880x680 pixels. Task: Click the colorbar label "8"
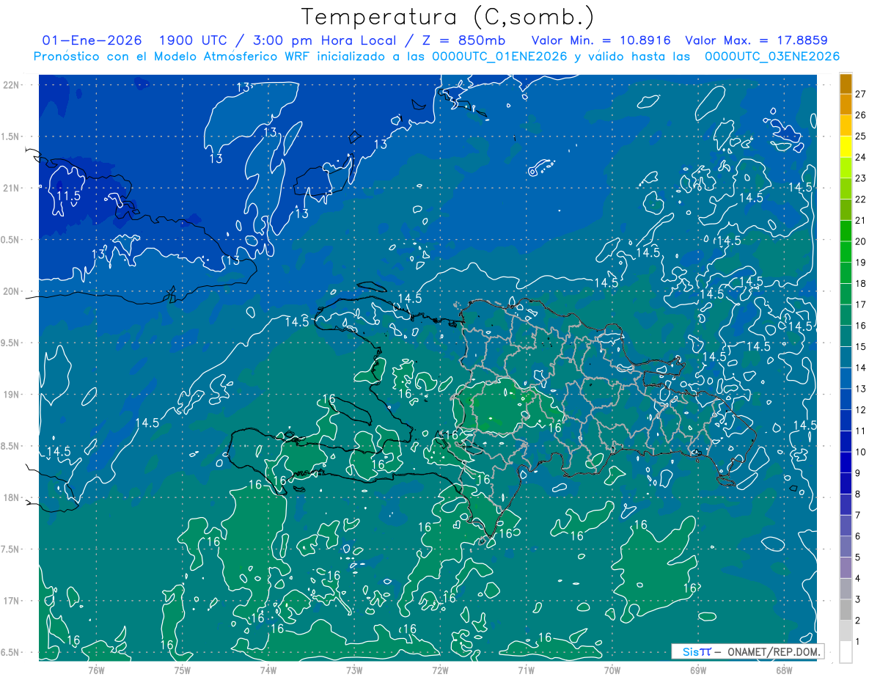tap(858, 494)
